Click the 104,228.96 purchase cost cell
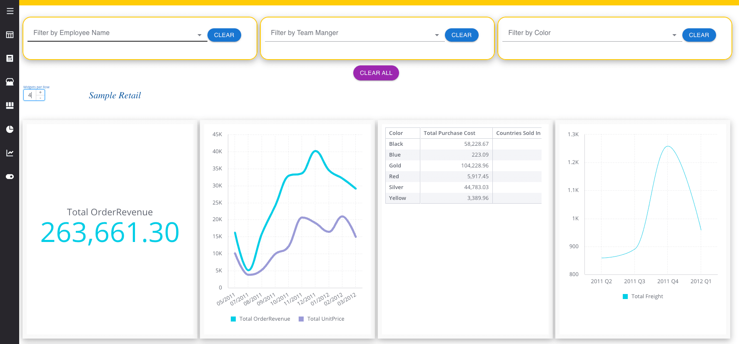 tap(456, 165)
